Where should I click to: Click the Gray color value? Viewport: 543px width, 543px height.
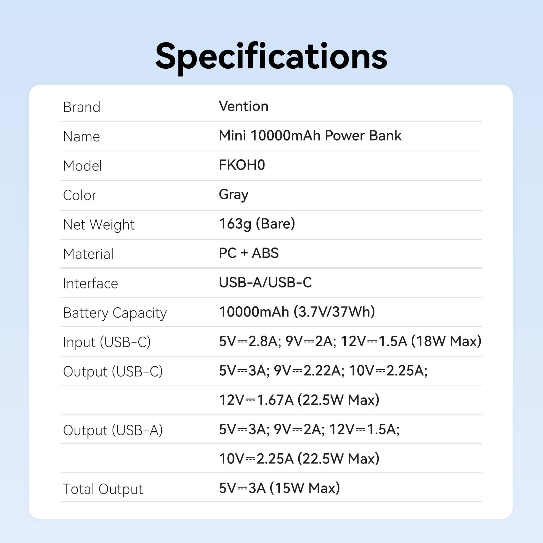click(x=233, y=195)
